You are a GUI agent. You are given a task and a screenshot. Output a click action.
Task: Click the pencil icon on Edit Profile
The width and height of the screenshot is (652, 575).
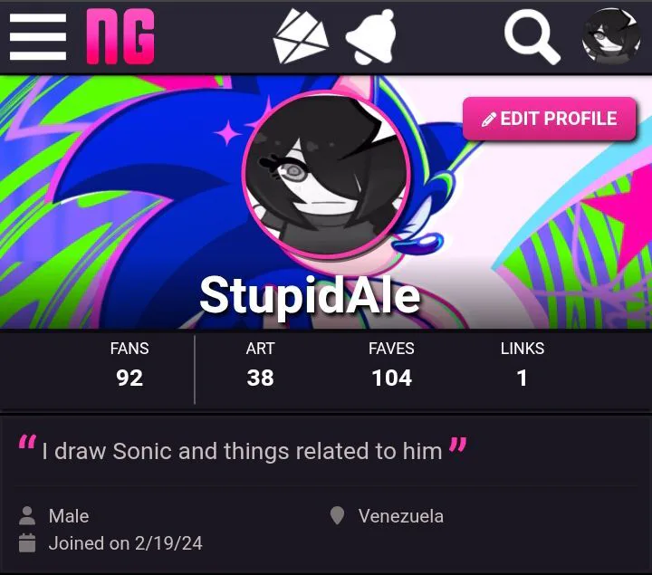pyautogui.click(x=489, y=120)
